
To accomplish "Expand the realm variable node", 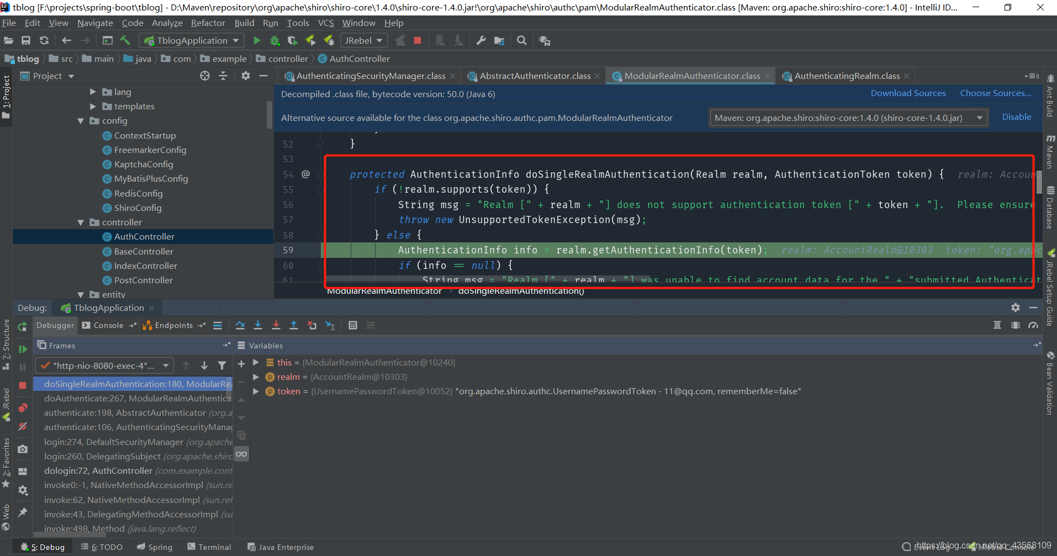I will tap(256, 377).
